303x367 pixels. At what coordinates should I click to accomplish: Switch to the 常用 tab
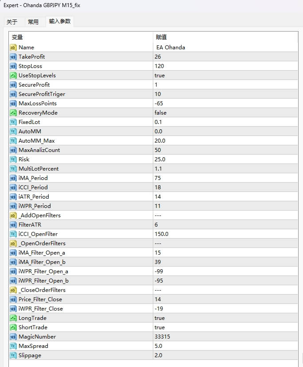(33, 22)
